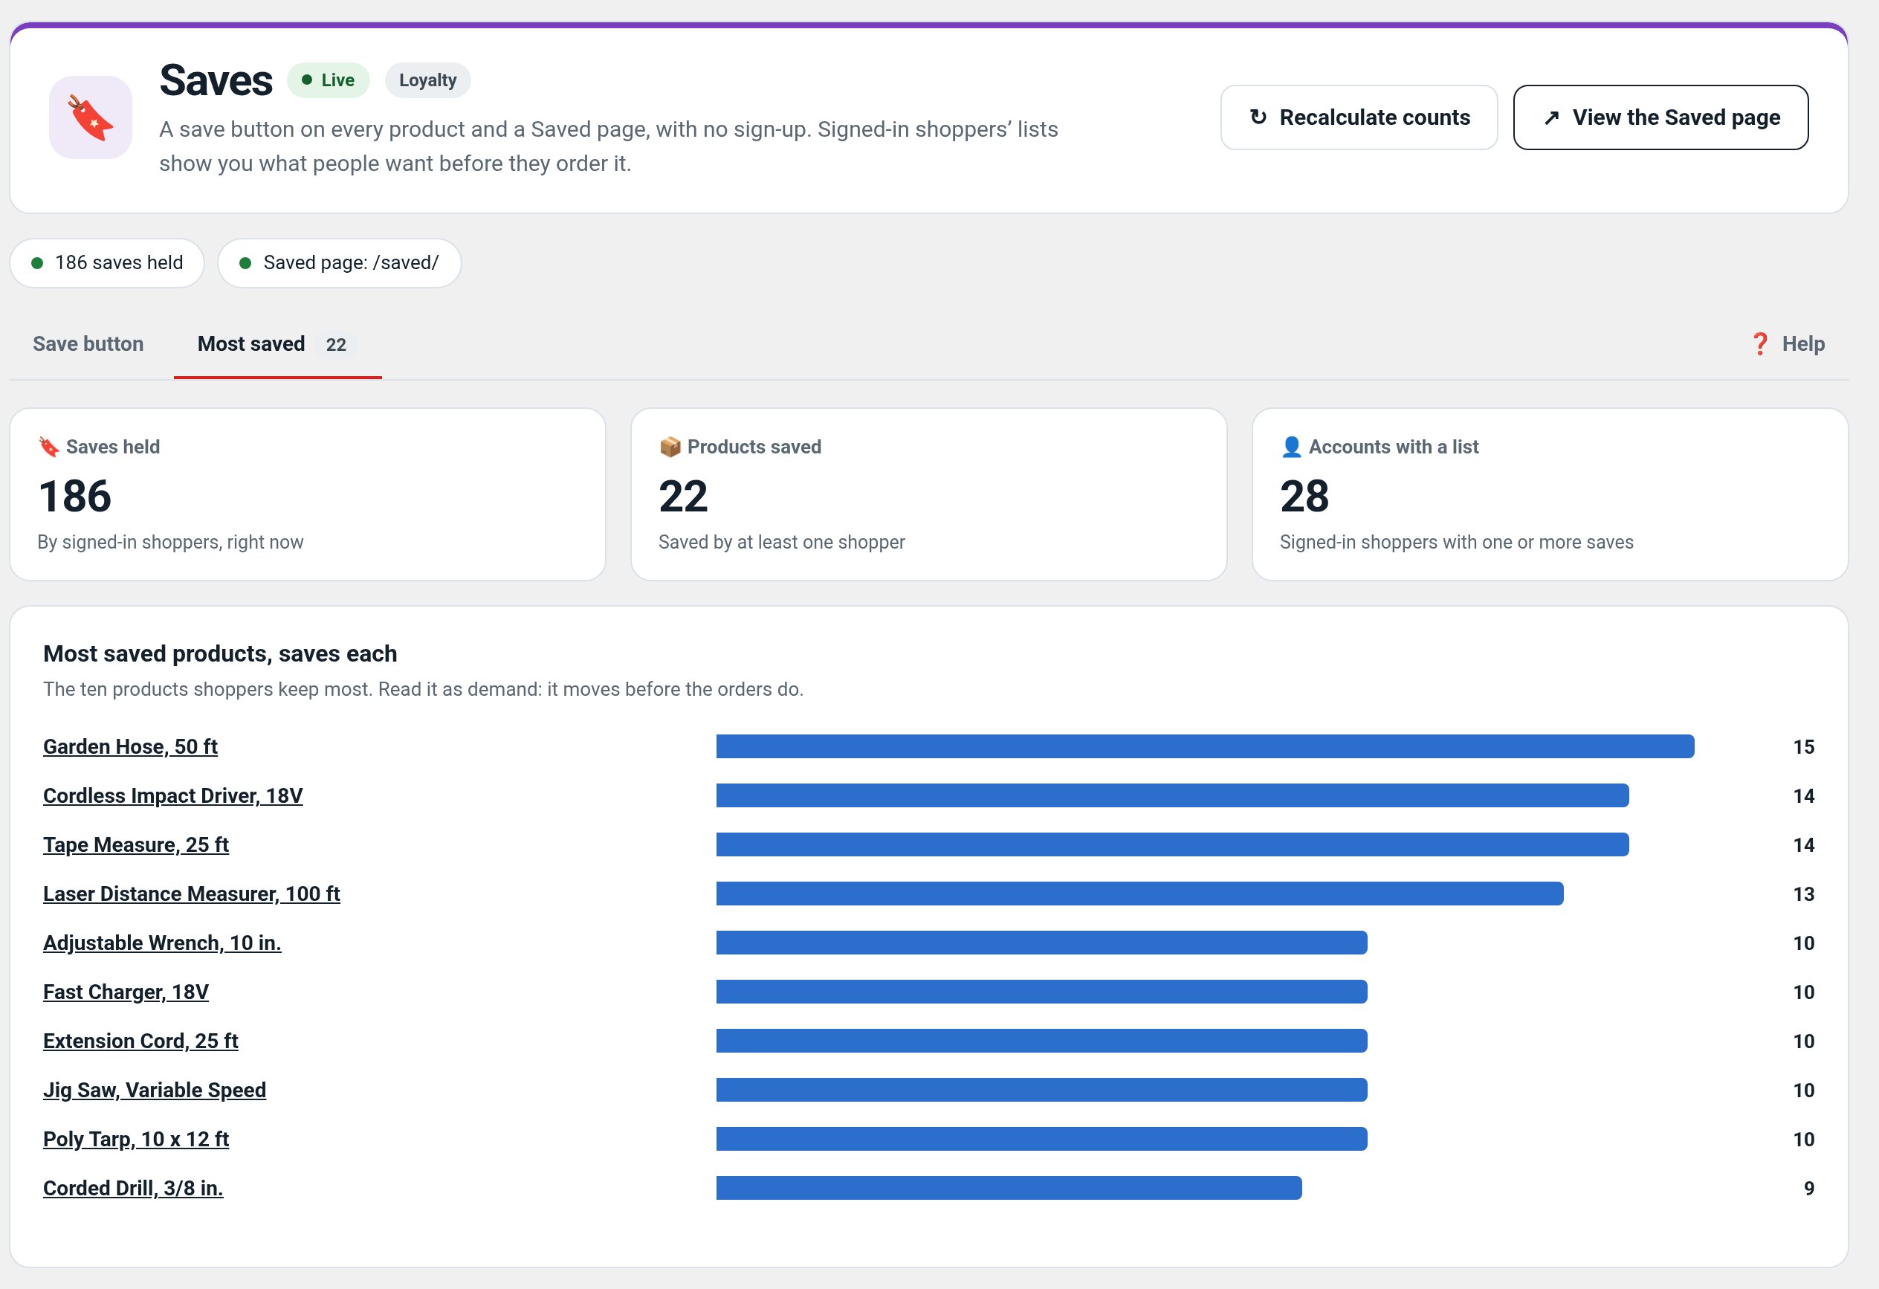Open Cordless Impact Driver, 18V link
This screenshot has height=1289, width=1879.
[x=173, y=795]
